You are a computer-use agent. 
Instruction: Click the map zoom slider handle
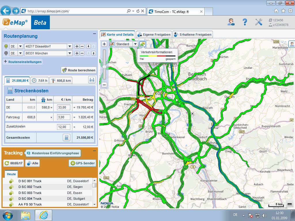tap(104, 67)
